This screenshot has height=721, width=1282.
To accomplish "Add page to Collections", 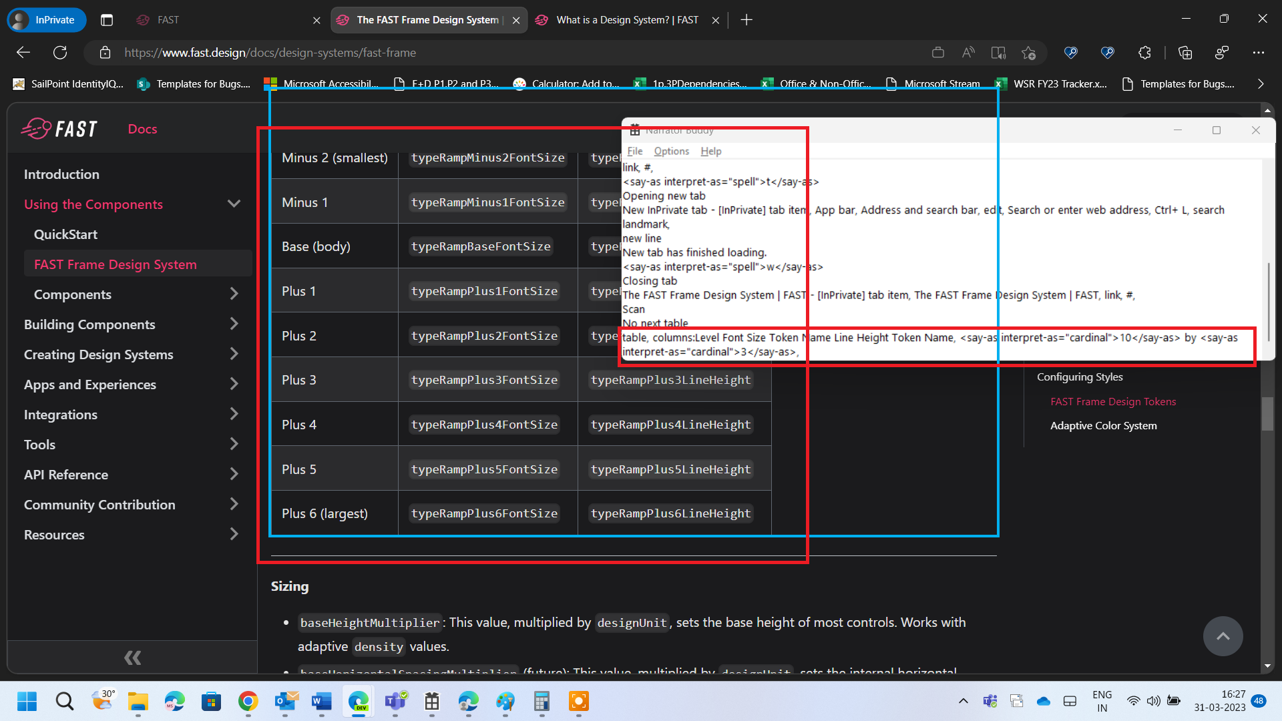I will (1185, 53).
